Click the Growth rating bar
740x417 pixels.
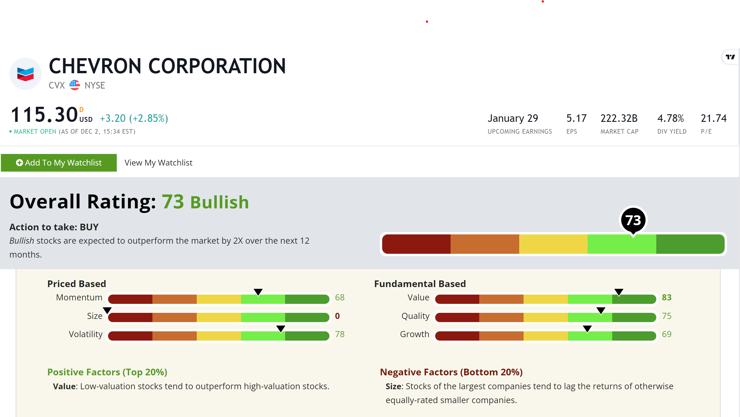[x=546, y=336]
